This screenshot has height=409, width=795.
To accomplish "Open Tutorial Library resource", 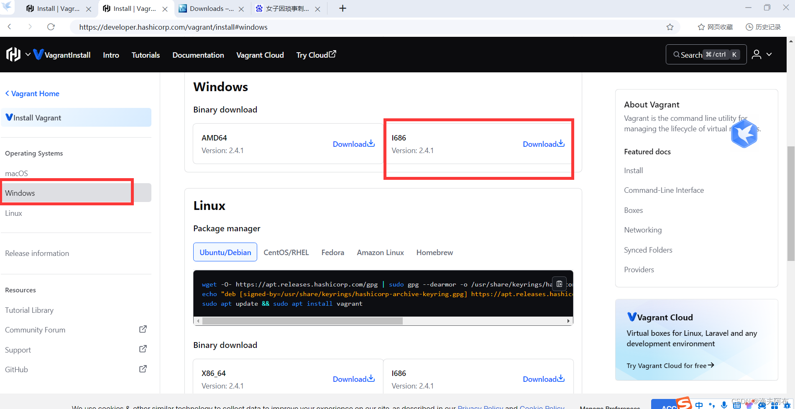I will point(29,310).
